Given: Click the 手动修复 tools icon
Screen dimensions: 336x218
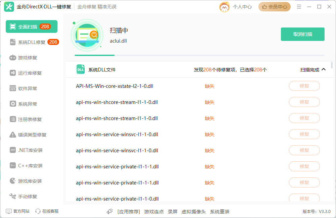Looking at the screenshot, I should pos(13,196).
